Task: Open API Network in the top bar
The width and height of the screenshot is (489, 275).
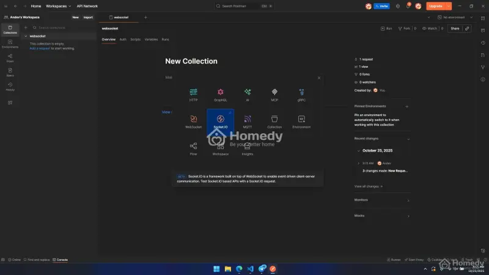Action: [x=87, y=6]
